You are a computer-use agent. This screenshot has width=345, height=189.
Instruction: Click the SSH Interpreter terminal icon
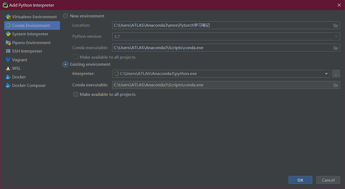pos(8,51)
